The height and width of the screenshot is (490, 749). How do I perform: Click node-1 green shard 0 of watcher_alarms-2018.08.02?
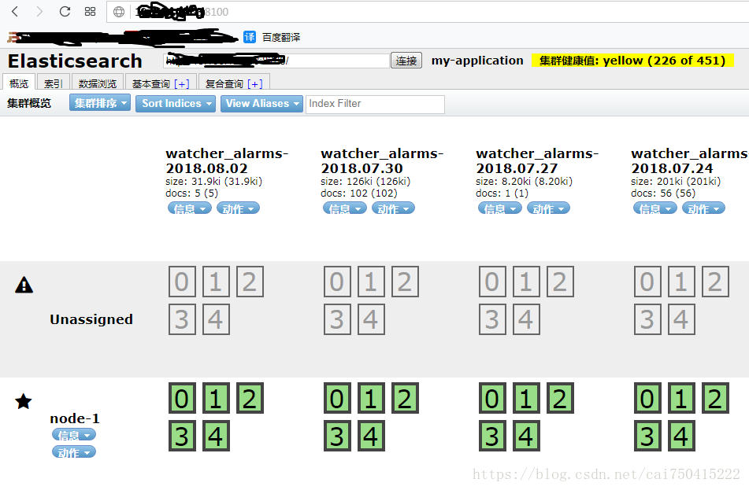pos(182,398)
